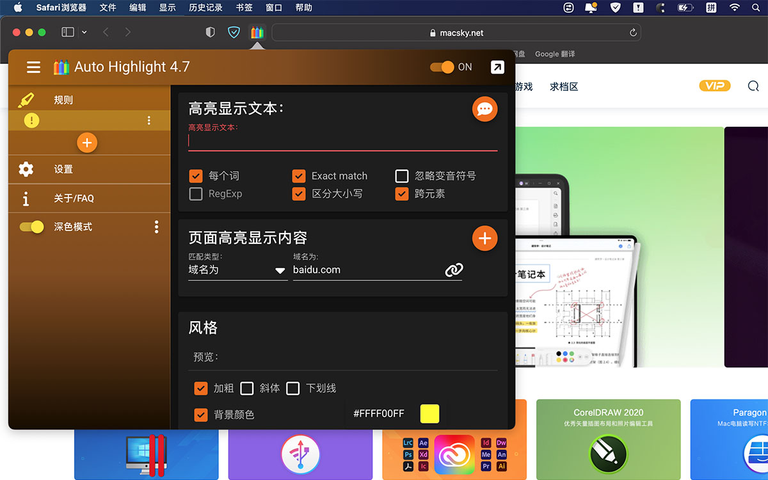Image resolution: width=768 pixels, height=480 pixels.
Task: Click the Safari privacy shield icon
Action: click(210, 32)
